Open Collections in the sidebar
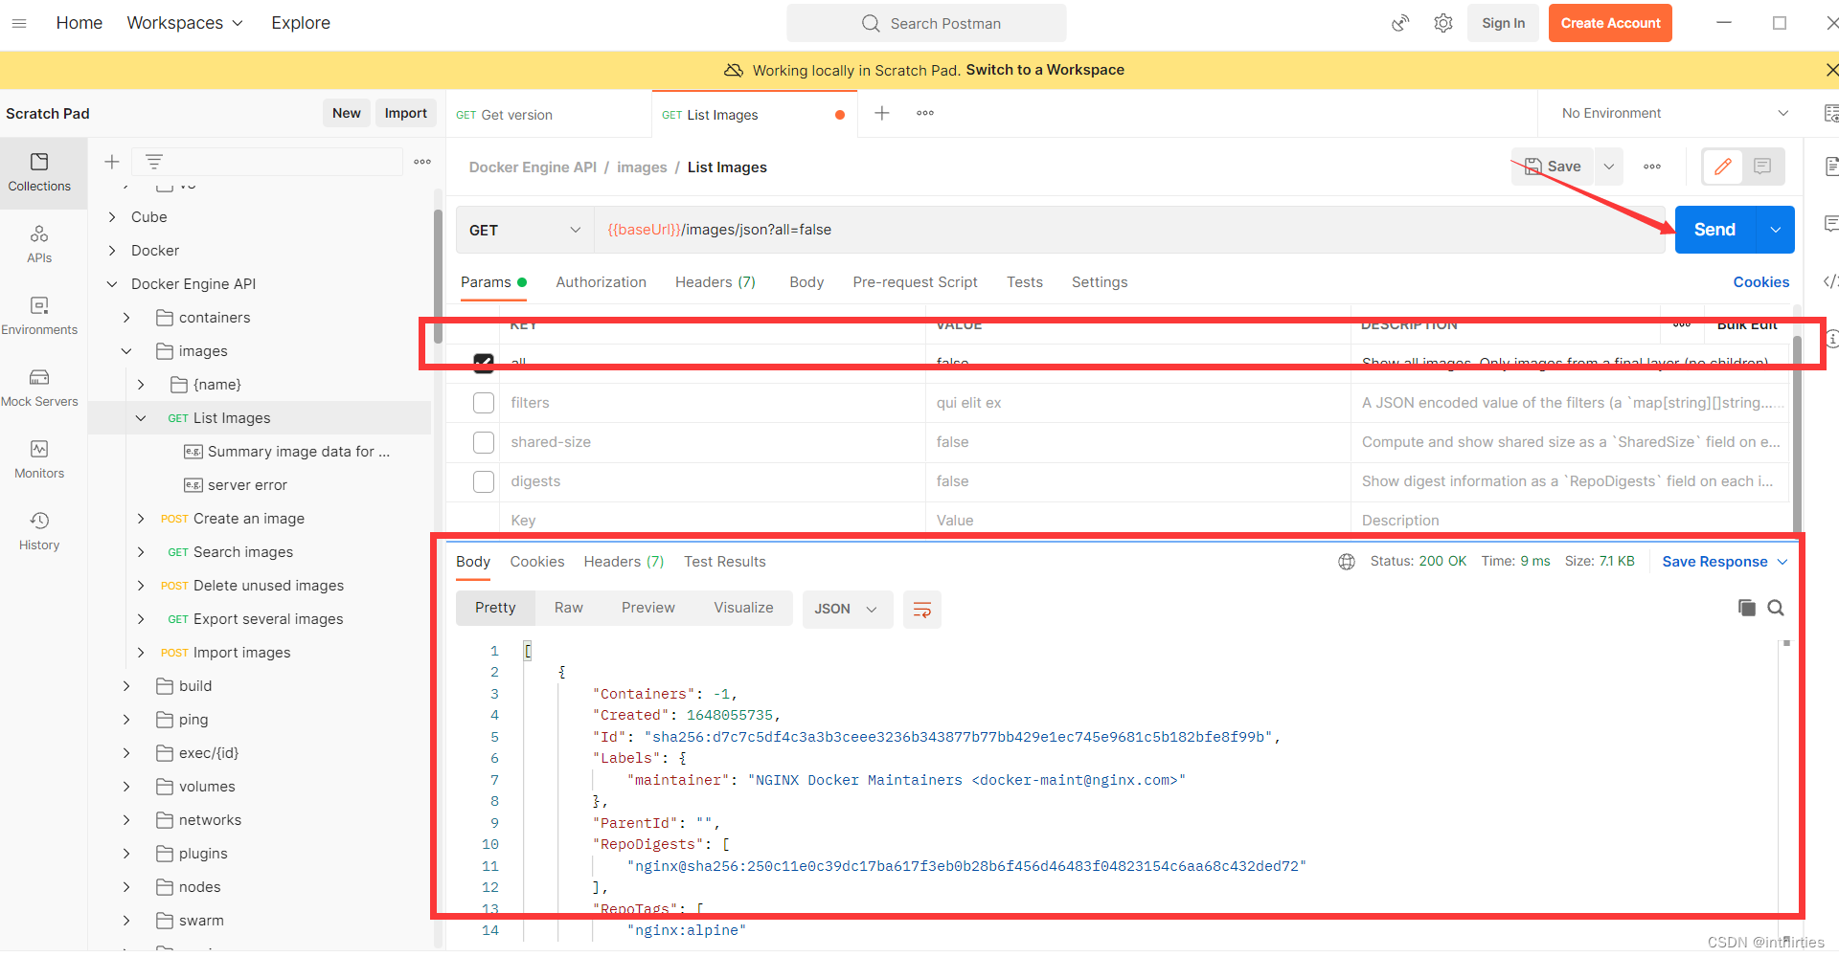Viewport: 1839px width, 957px height. [39, 172]
